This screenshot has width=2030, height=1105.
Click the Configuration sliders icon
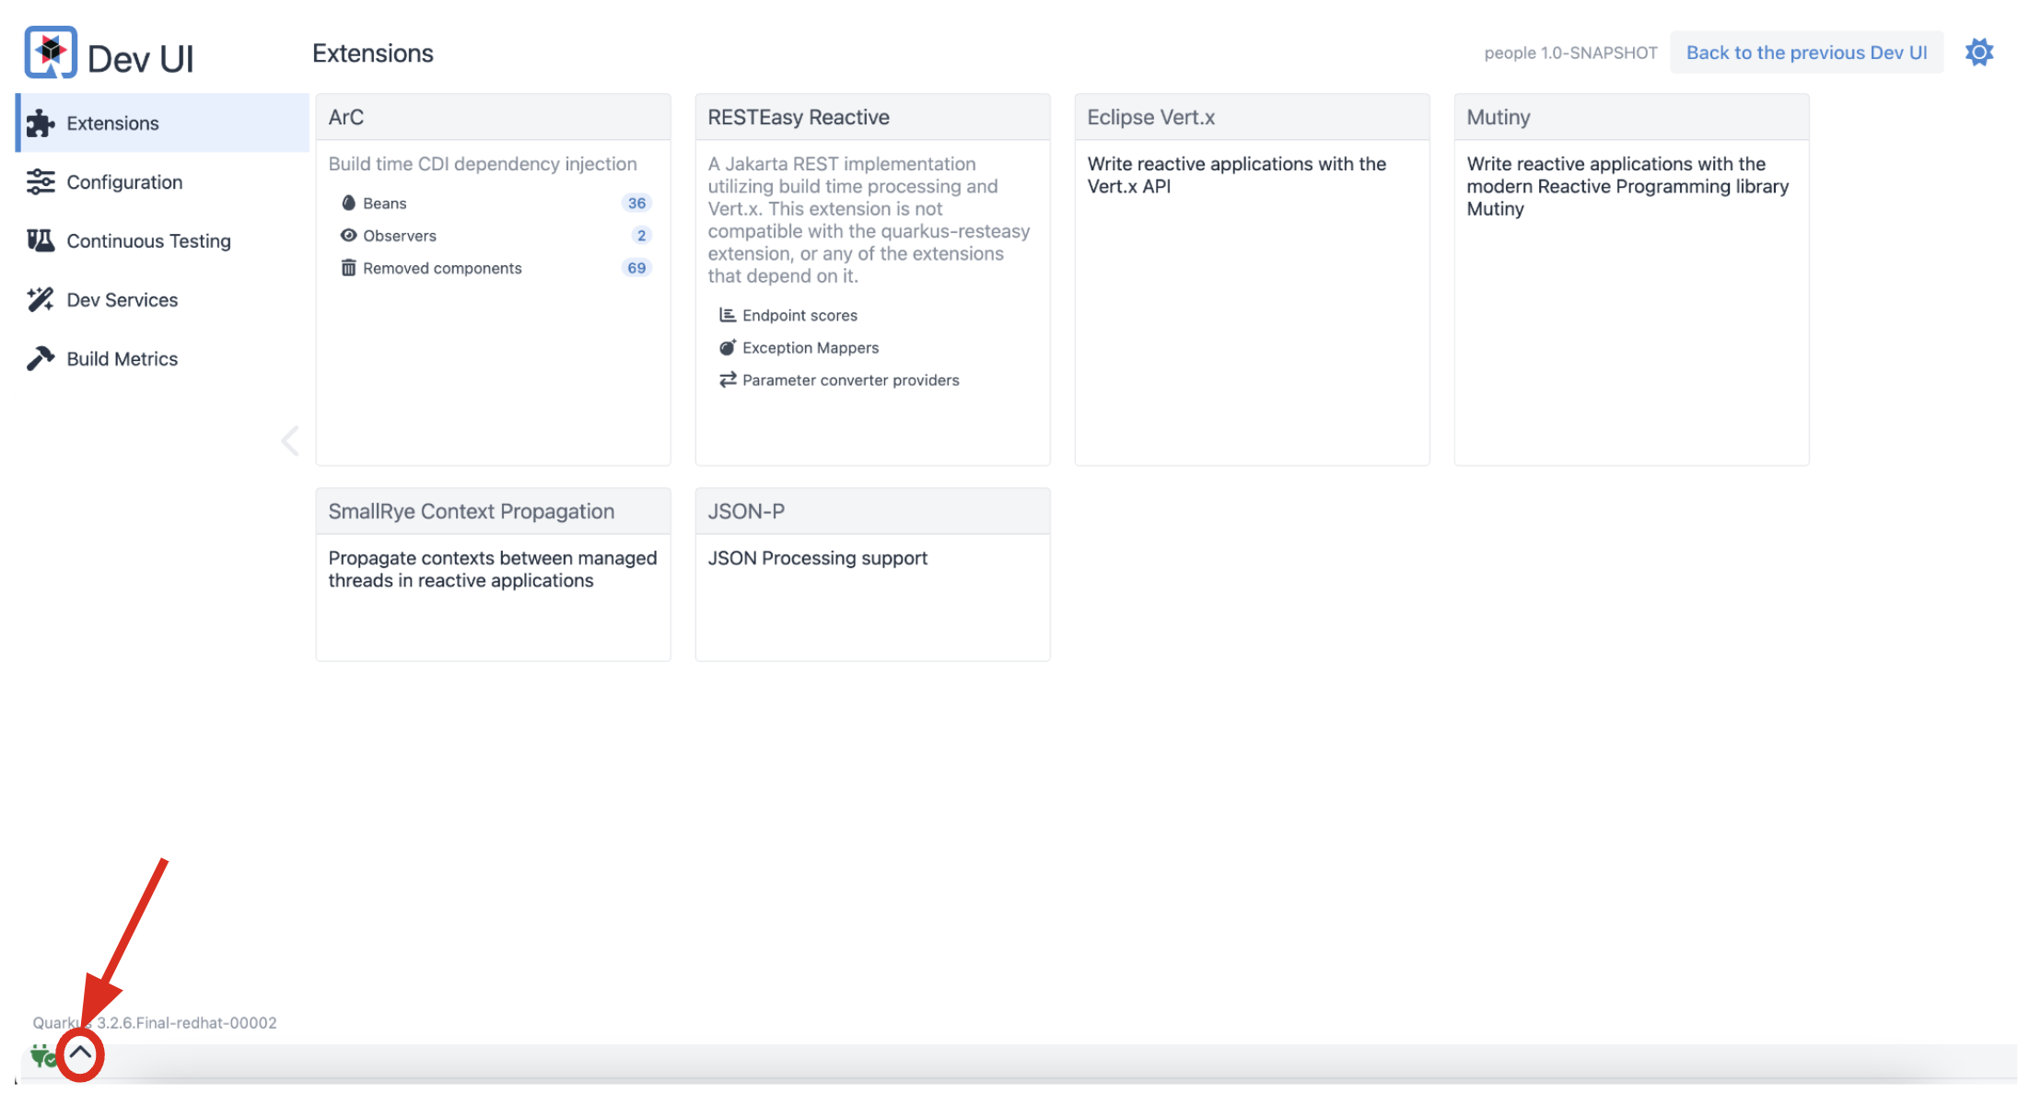(41, 182)
